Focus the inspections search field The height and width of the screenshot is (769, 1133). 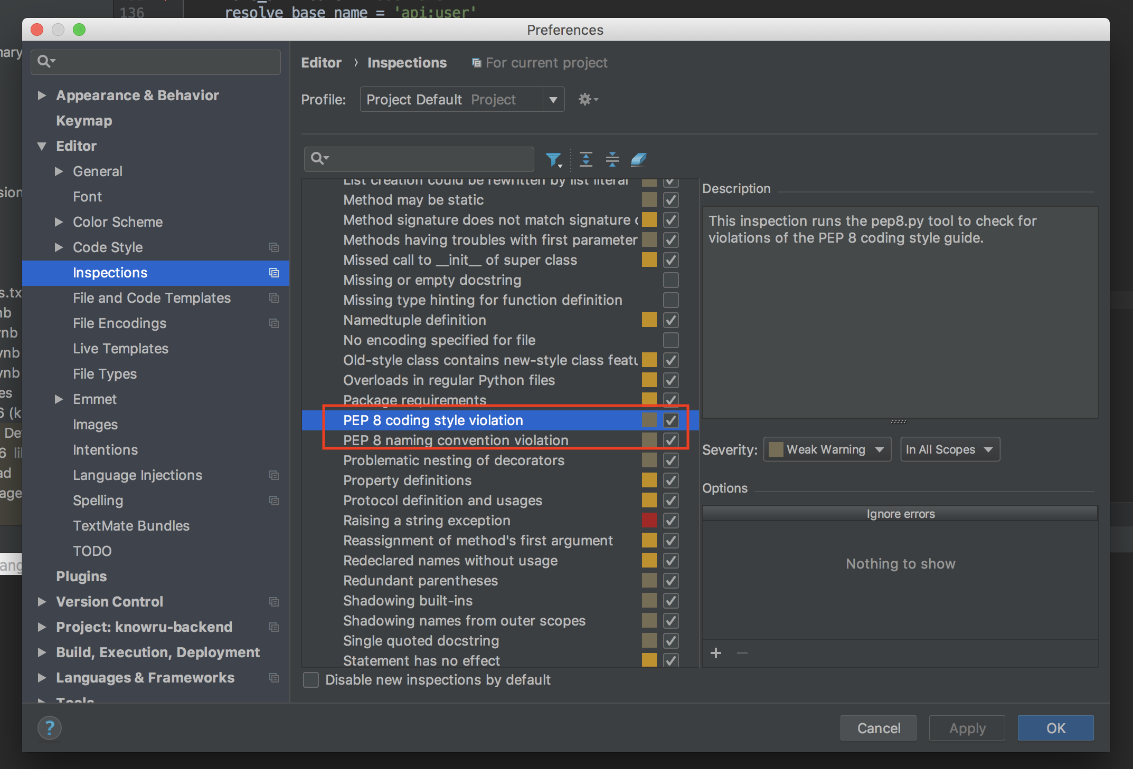[419, 159]
